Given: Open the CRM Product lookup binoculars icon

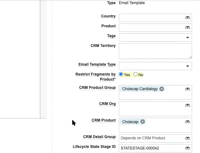Looking at the screenshot, I should [x=188, y=122].
